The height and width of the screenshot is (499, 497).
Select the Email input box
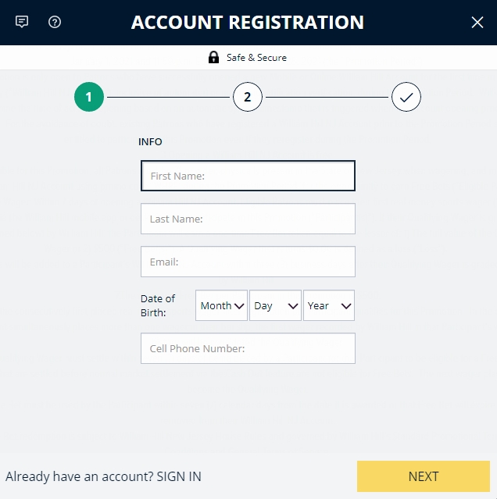[248, 262]
